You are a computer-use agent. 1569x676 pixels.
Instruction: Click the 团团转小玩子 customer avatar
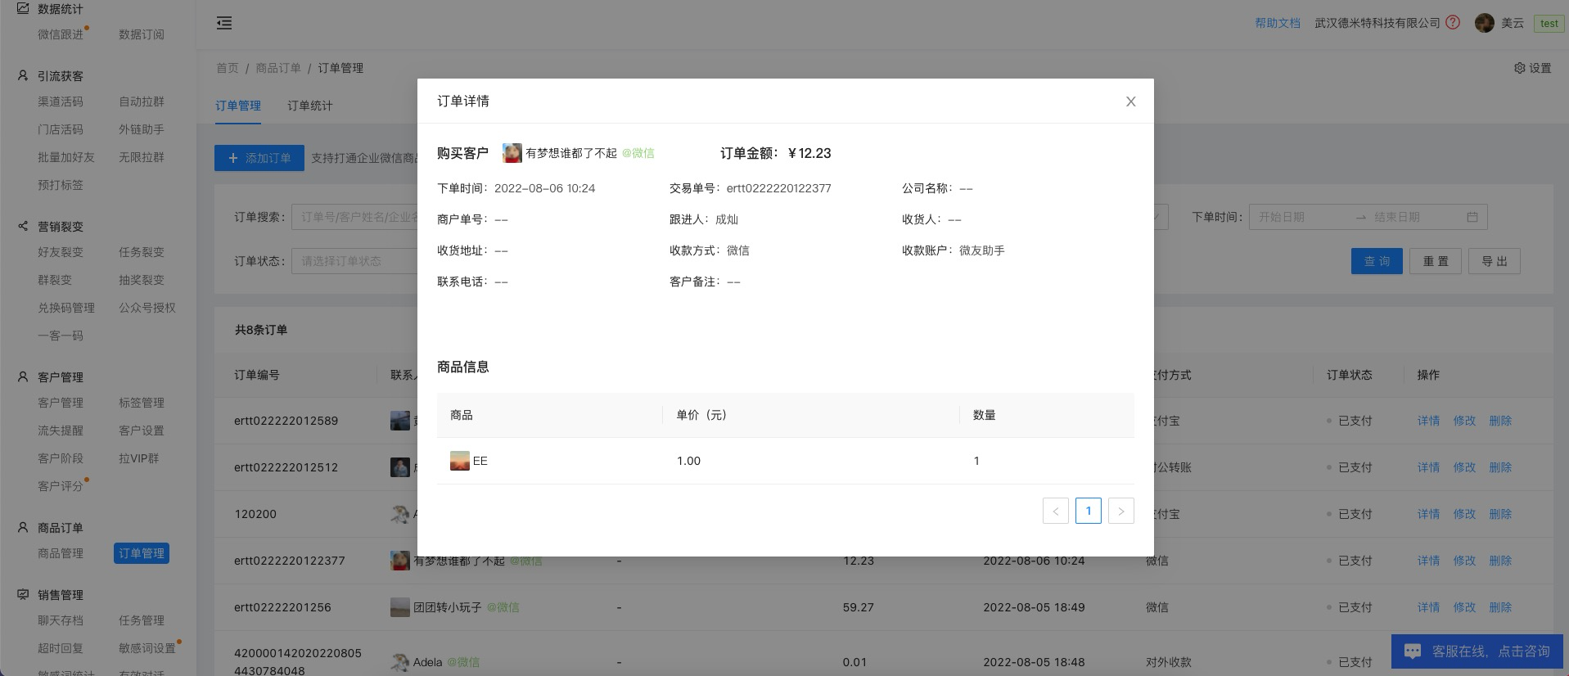click(399, 607)
